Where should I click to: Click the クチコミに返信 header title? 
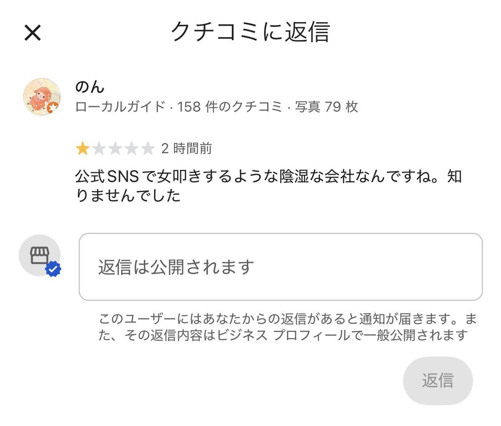point(250,32)
